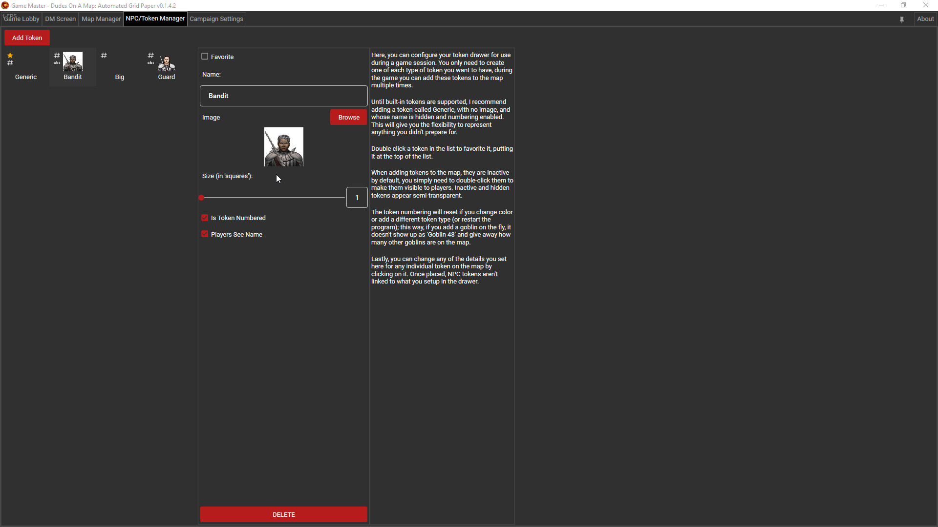
Task: Switch to the Campaign Settings tab
Action: click(216, 19)
